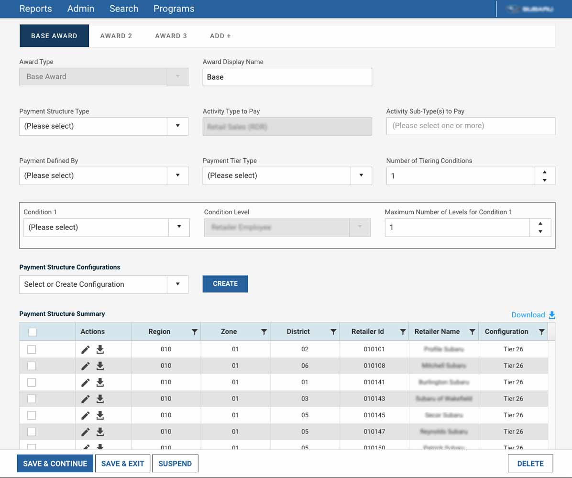Check the box for retailer 010101 row
This screenshot has height=478, width=572.
[x=32, y=349]
